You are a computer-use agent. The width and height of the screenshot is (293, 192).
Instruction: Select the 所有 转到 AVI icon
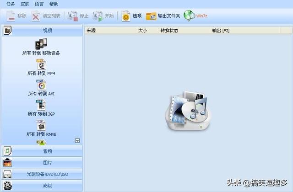pyautogui.click(x=41, y=85)
